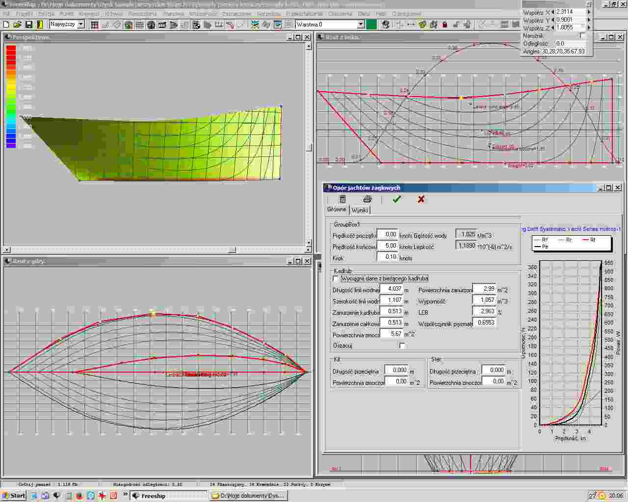Click the red padlock icon in toolbar

pos(445,25)
